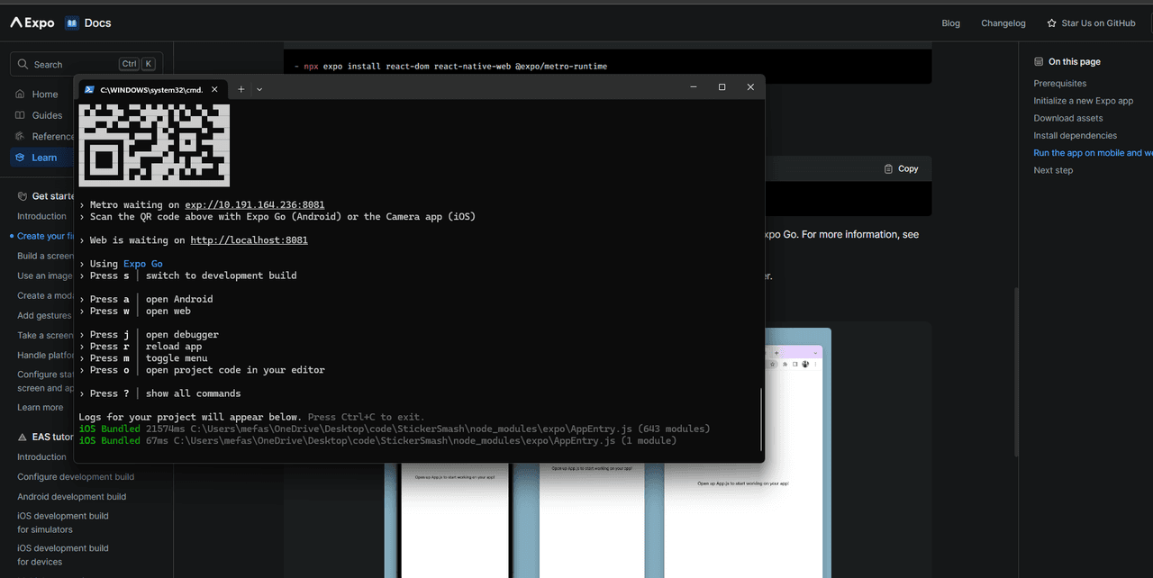Open the Blog page

click(950, 23)
